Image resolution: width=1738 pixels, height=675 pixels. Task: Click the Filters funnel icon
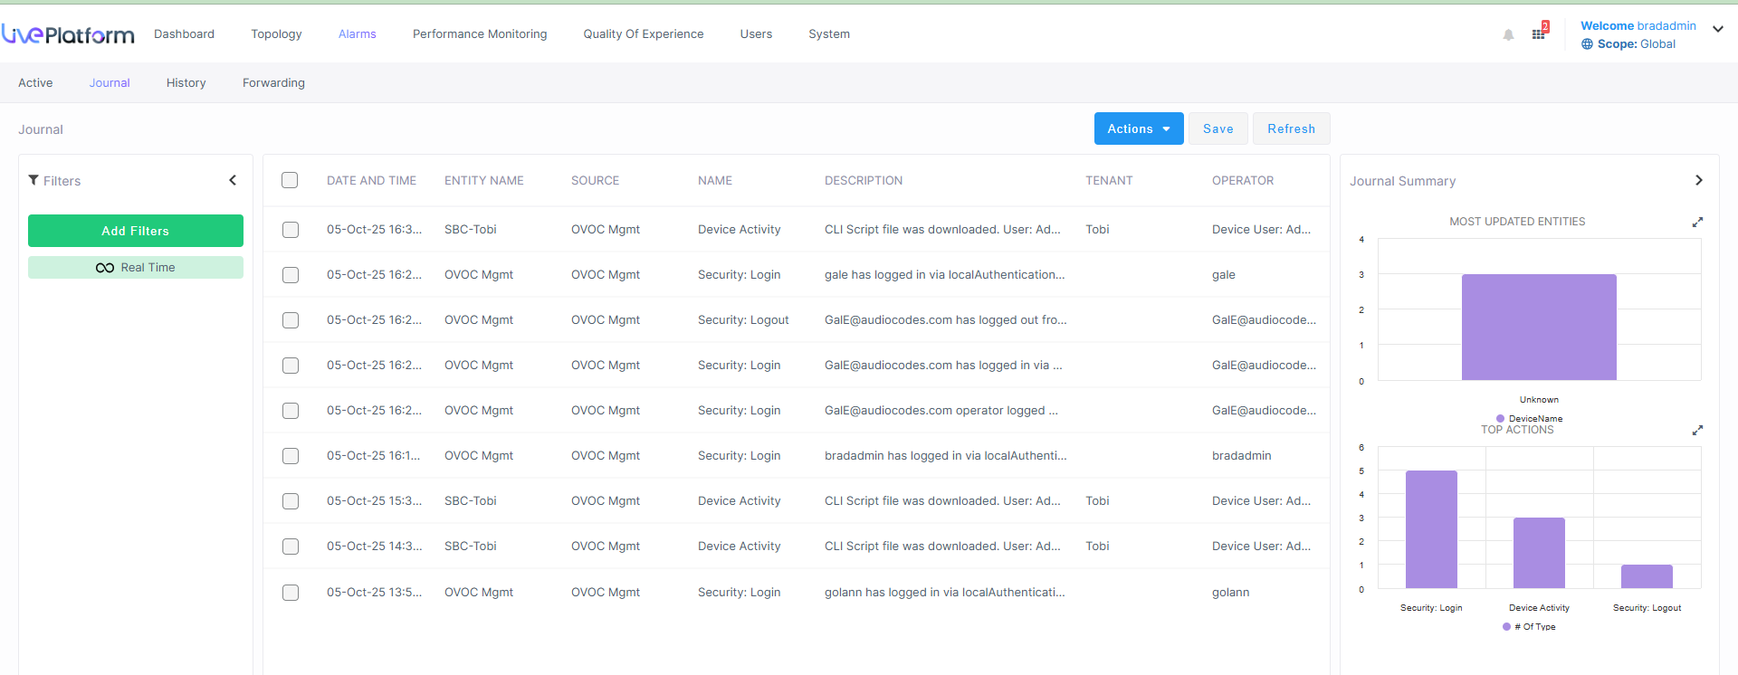click(33, 180)
